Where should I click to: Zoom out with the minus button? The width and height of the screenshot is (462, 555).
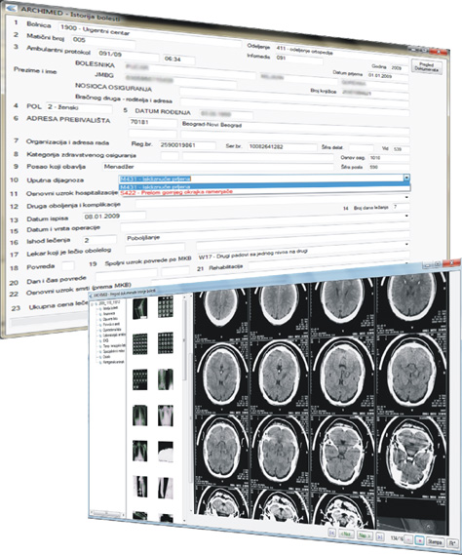409,539
